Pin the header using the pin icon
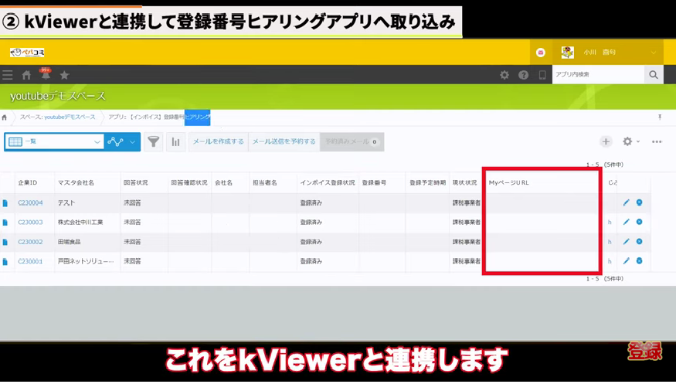The image size is (676, 384). pos(659,117)
